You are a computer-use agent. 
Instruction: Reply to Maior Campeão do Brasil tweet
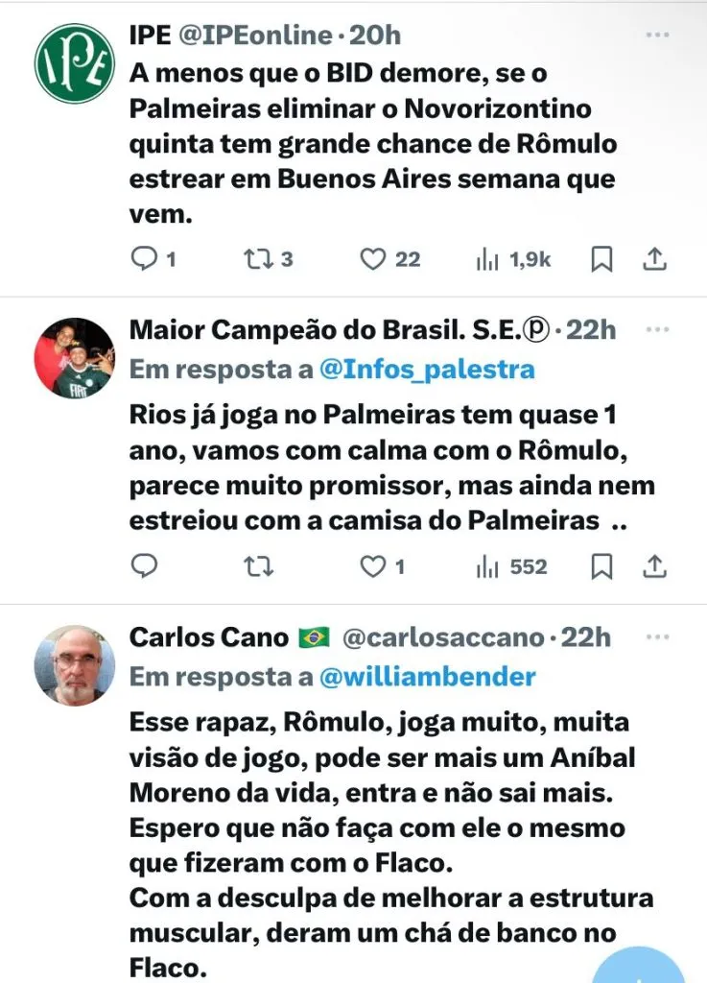click(x=144, y=566)
